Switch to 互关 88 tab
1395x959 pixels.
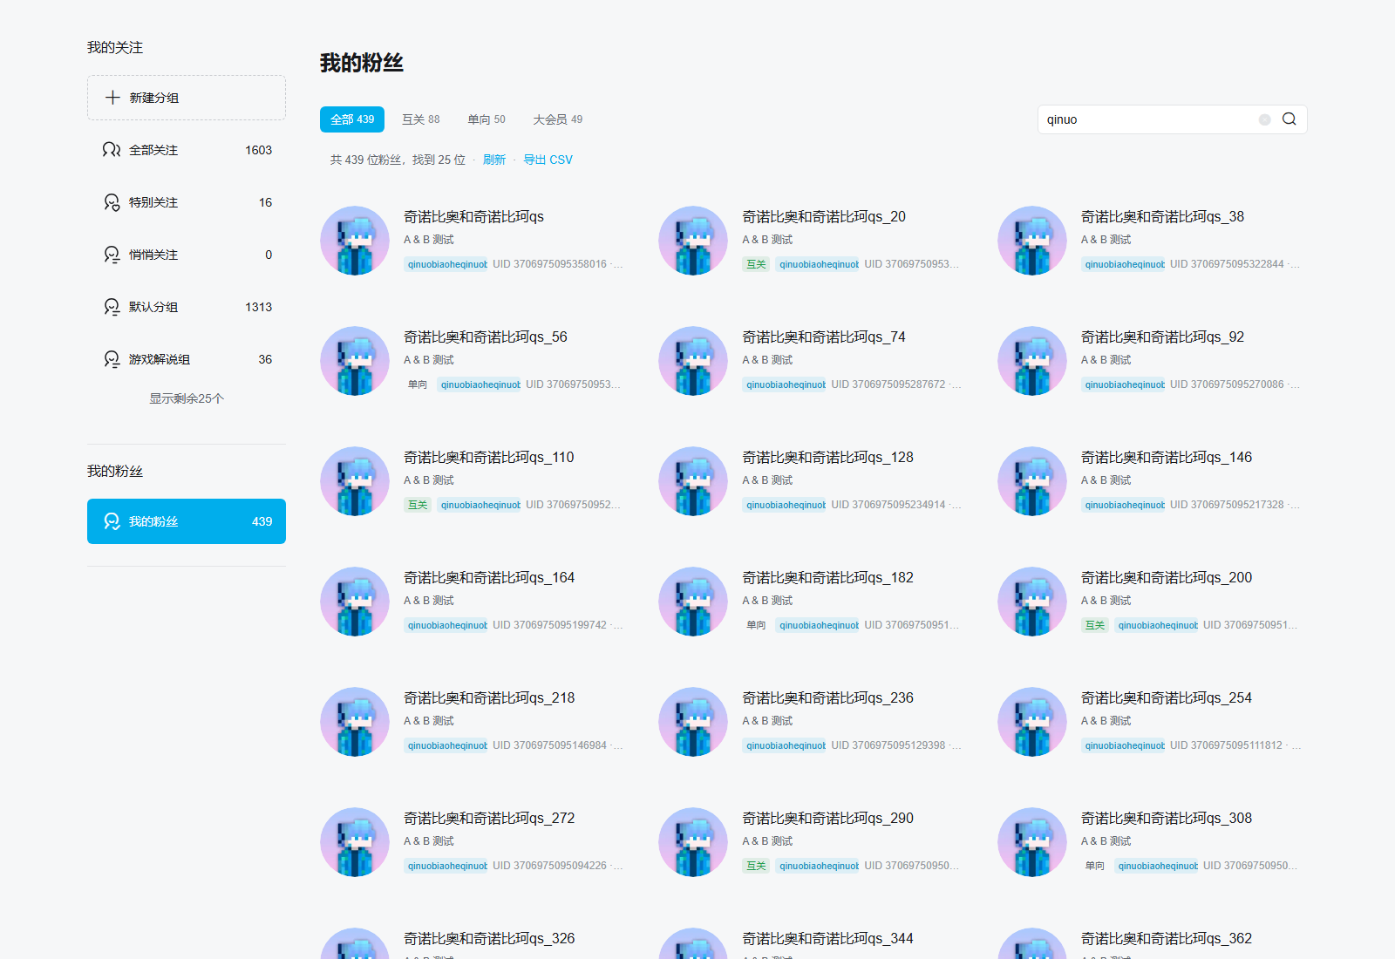[x=421, y=119]
